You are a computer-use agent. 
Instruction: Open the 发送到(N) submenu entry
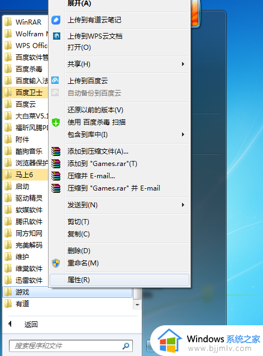119,205
